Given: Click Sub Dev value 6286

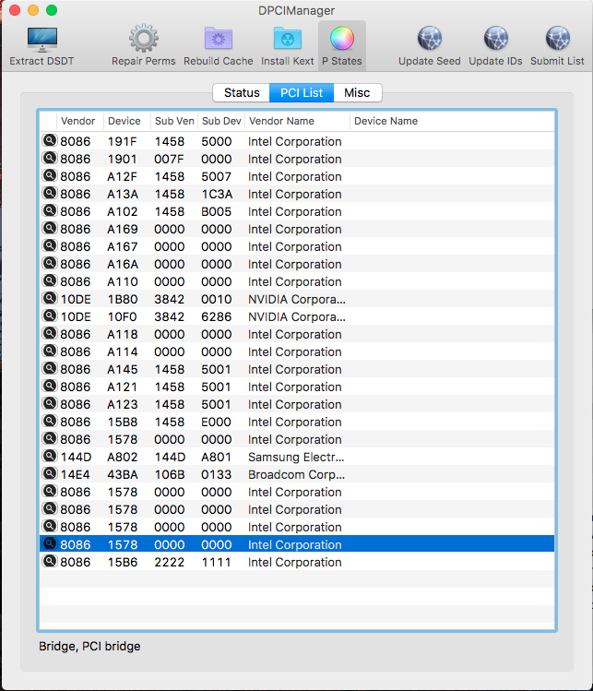Looking at the screenshot, I should click(x=216, y=316).
